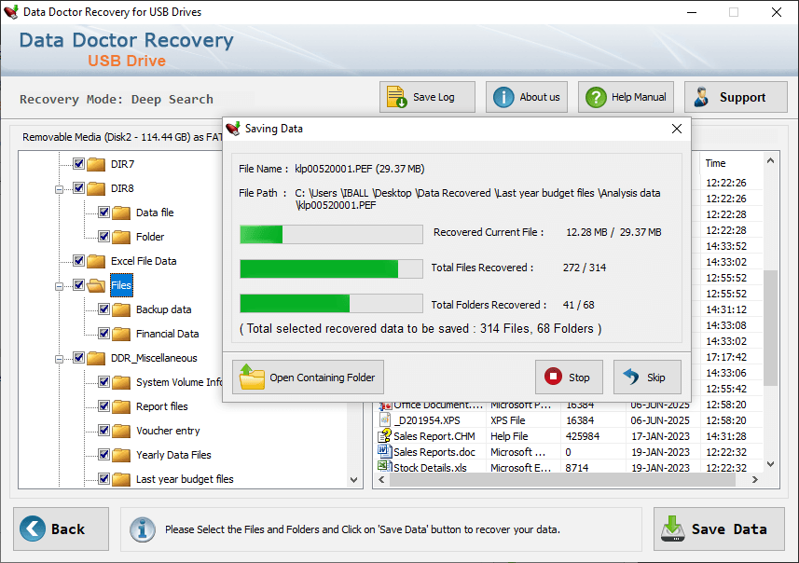The image size is (799, 563).
Task: Click the file list scroll left arrow
Action: point(381,479)
